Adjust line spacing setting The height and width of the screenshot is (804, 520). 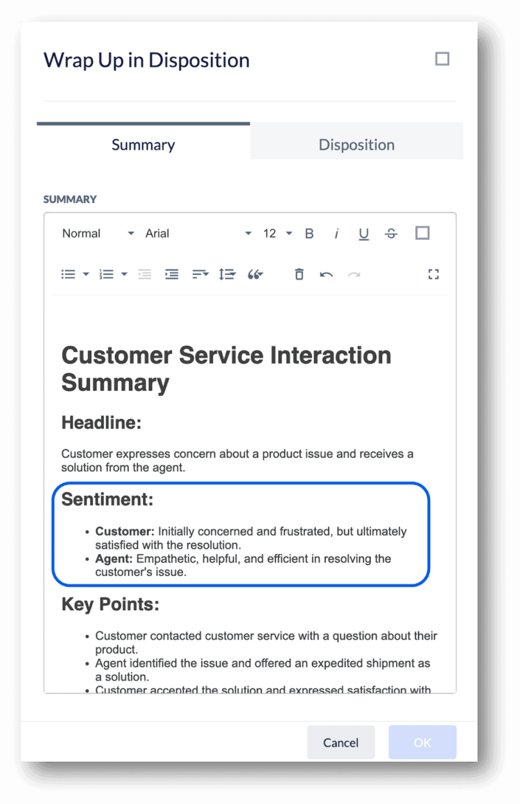pos(227,274)
